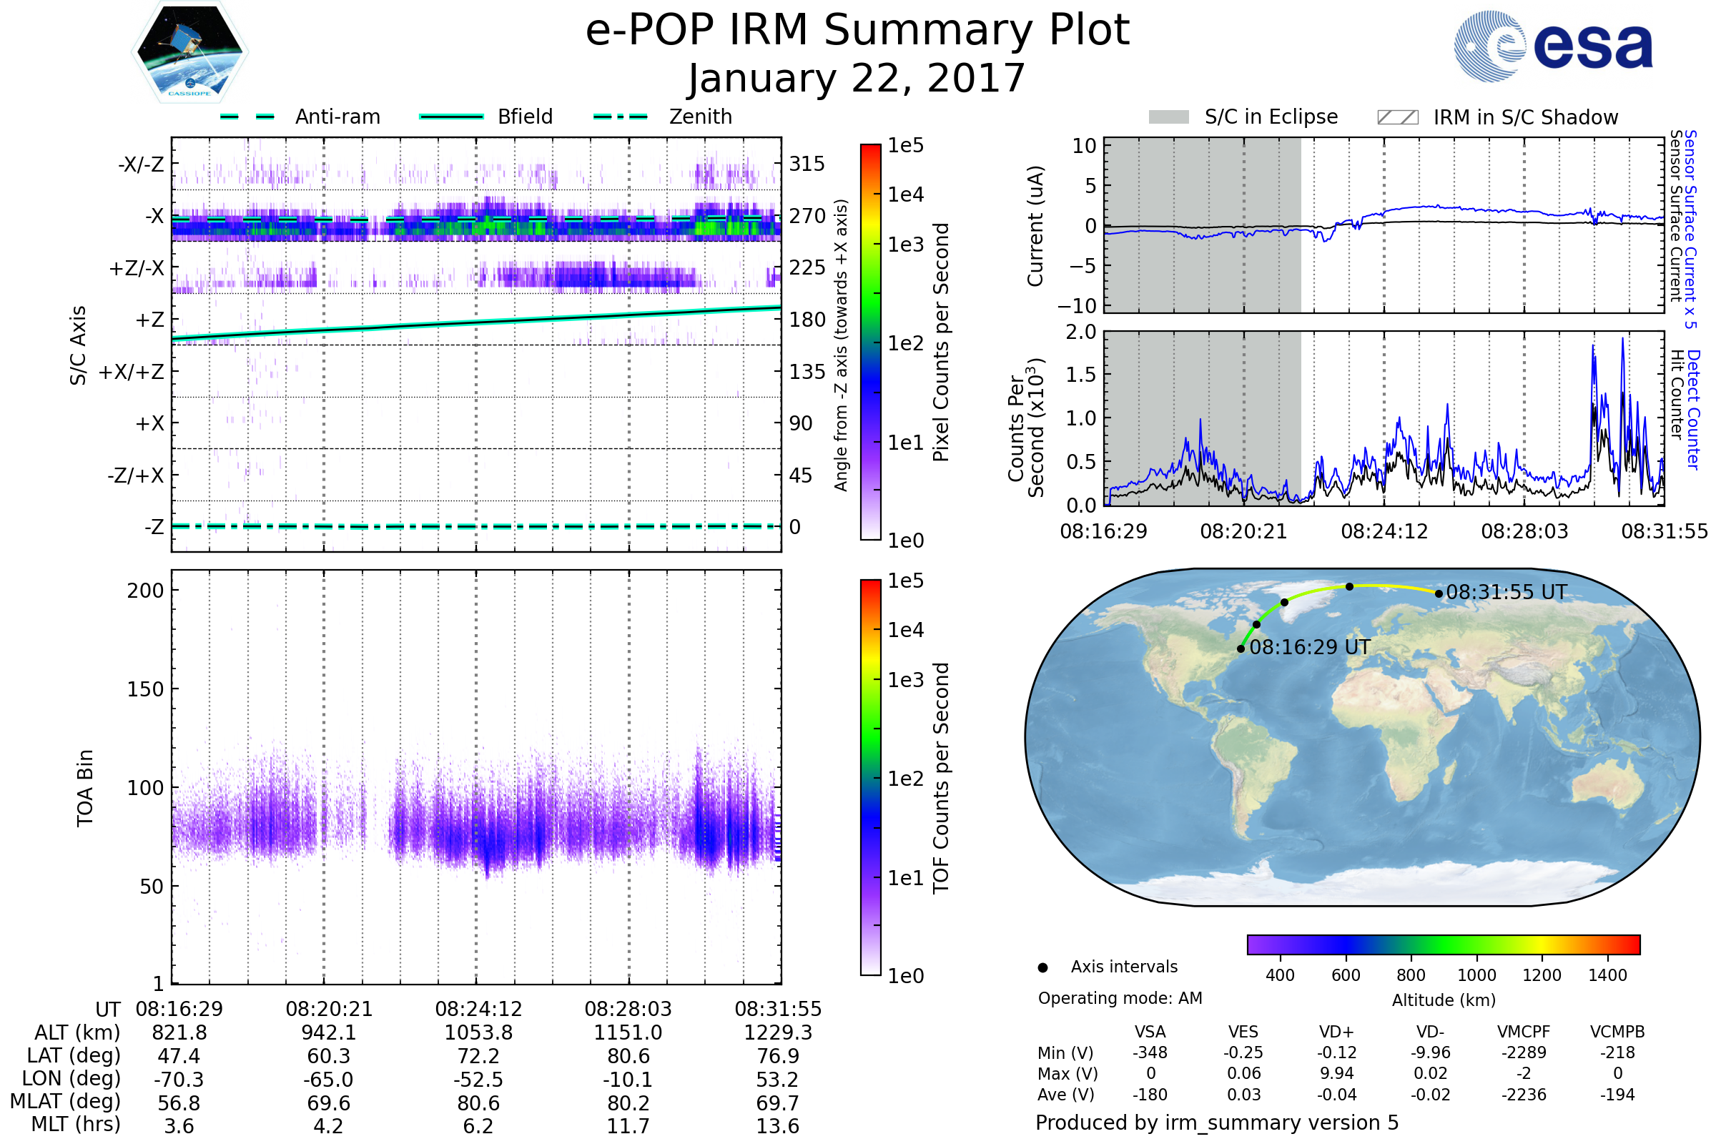1716x1144 pixels.
Task: Click the January 22, 2017 date heading
Action: (857, 79)
